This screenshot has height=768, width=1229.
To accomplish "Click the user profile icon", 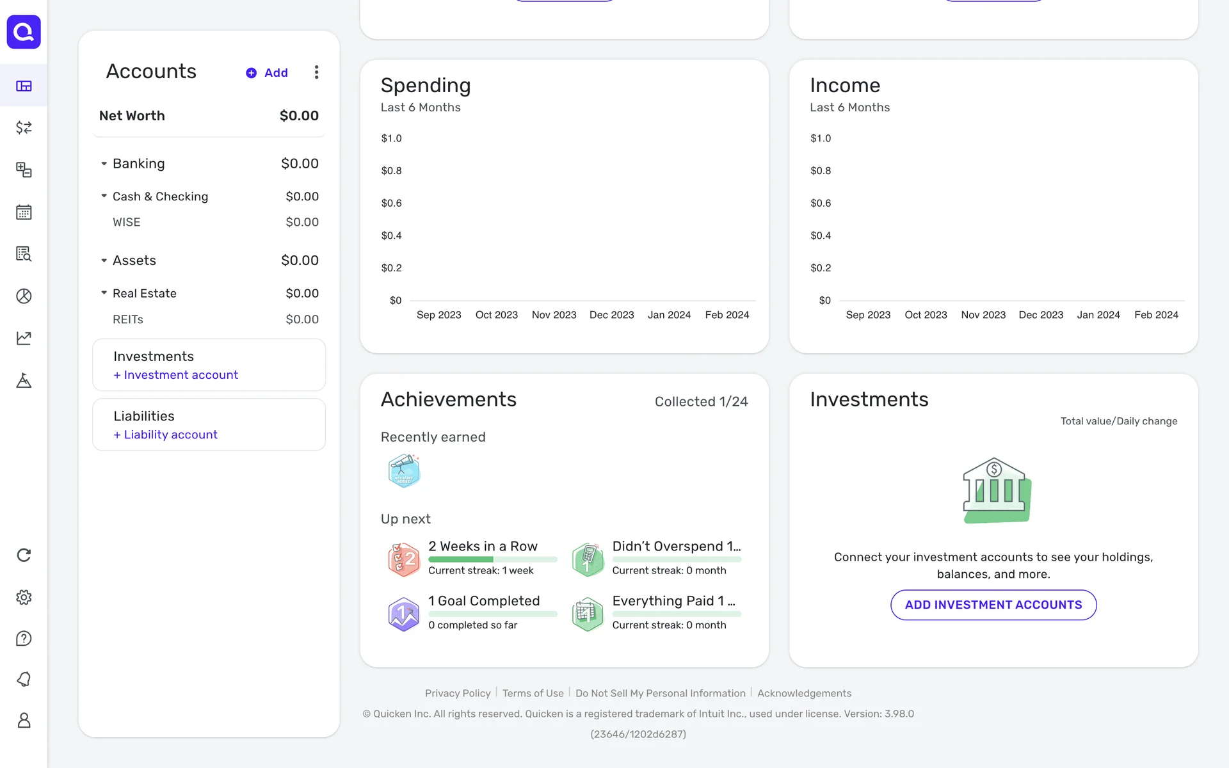I will coord(24,721).
